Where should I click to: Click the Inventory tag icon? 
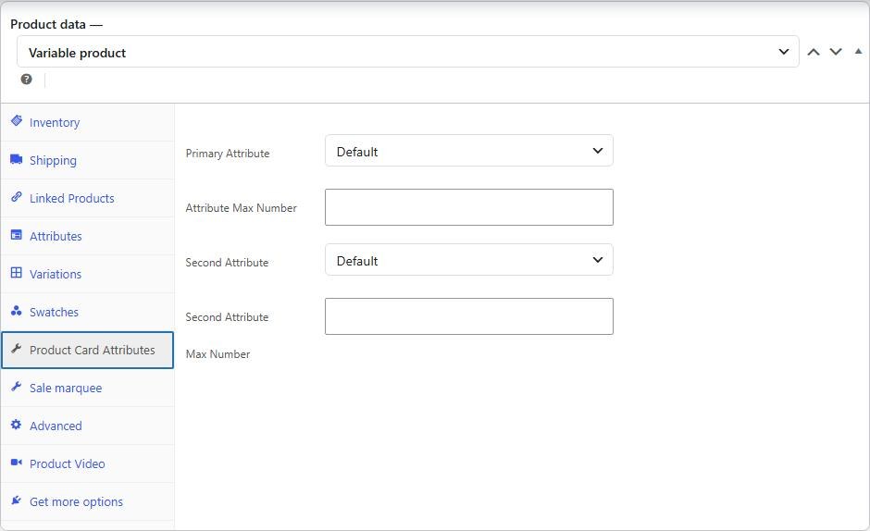[x=17, y=120]
